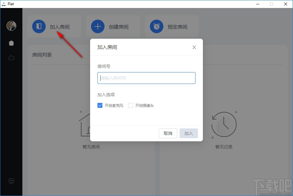Toggle the microphone option in 加入选项
The height and width of the screenshot is (196, 293).
pos(100,105)
